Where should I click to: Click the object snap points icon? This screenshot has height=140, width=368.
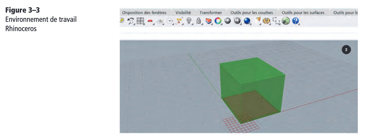(179, 21)
